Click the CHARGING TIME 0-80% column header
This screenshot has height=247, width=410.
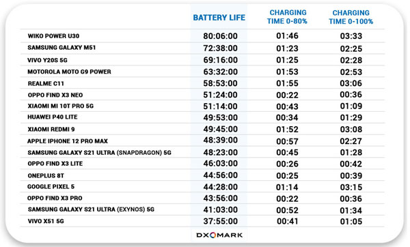point(287,17)
